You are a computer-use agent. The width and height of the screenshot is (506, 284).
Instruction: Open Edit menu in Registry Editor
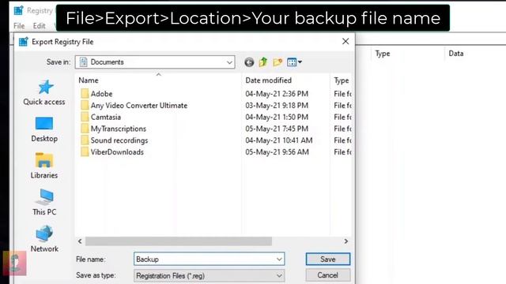(39, 26)
